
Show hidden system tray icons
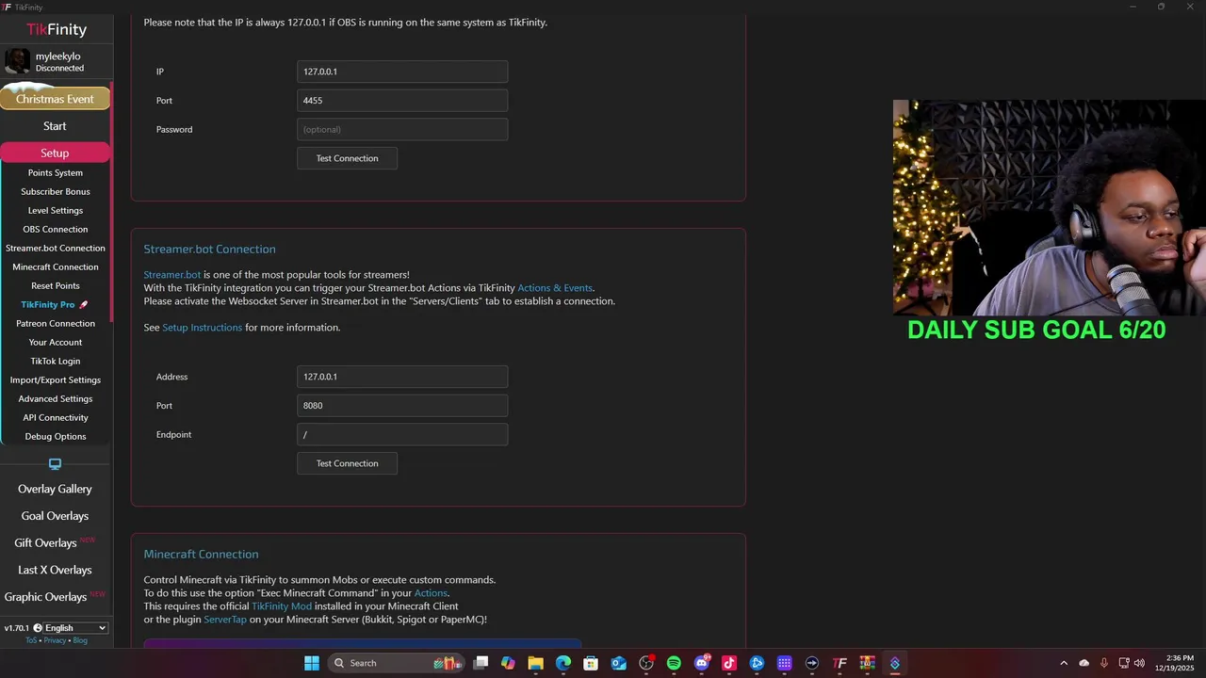[x=1064, y=663]
